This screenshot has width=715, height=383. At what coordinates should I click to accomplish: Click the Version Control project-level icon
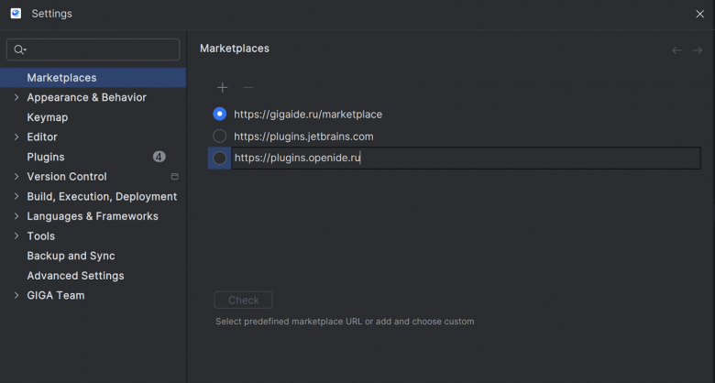coord(174,177)
